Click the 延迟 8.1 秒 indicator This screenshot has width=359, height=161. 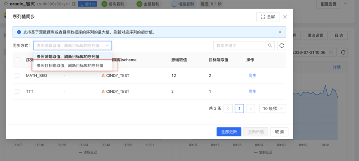(x=211, y=4)
